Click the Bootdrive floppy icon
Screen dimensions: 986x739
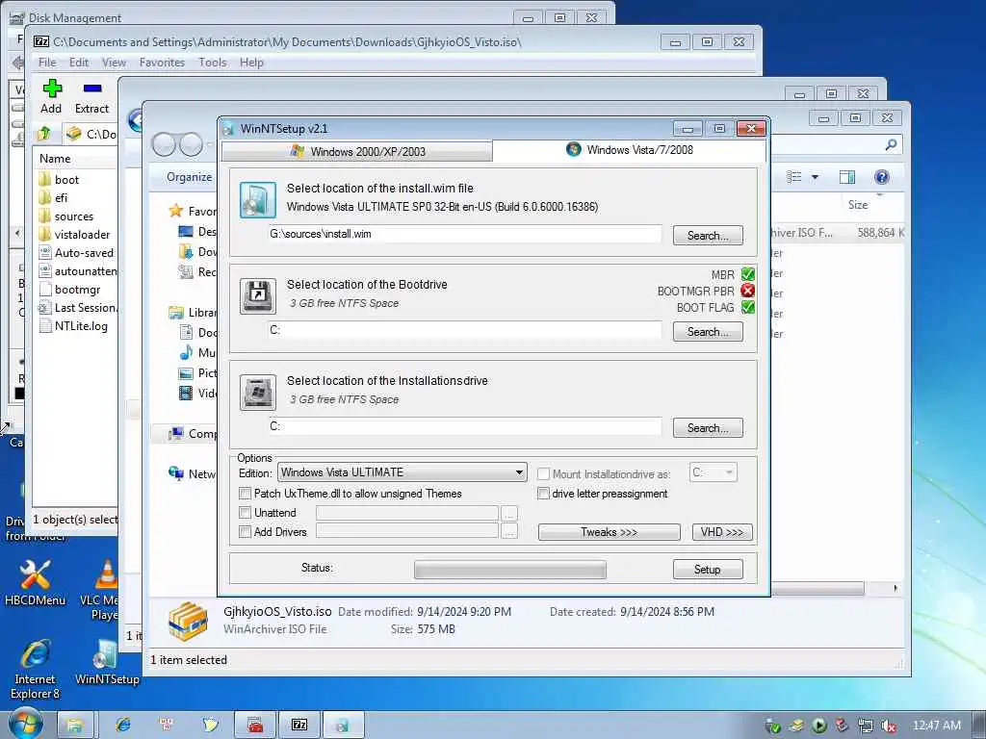(258, 296)
